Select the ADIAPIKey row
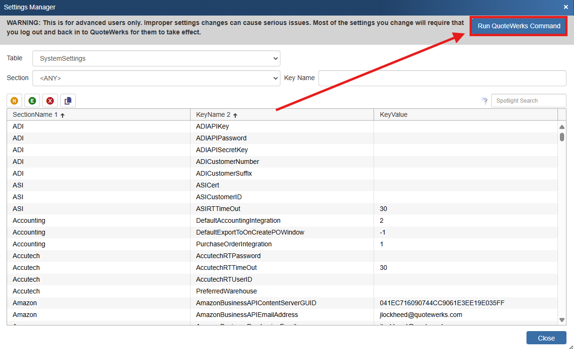Image resolution: width=574 pixels, height=349 pixels. click(212, 126)
